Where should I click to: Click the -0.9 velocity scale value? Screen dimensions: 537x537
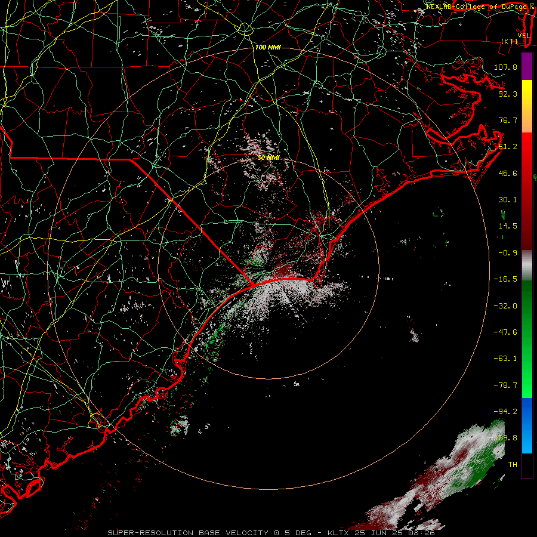508,253
